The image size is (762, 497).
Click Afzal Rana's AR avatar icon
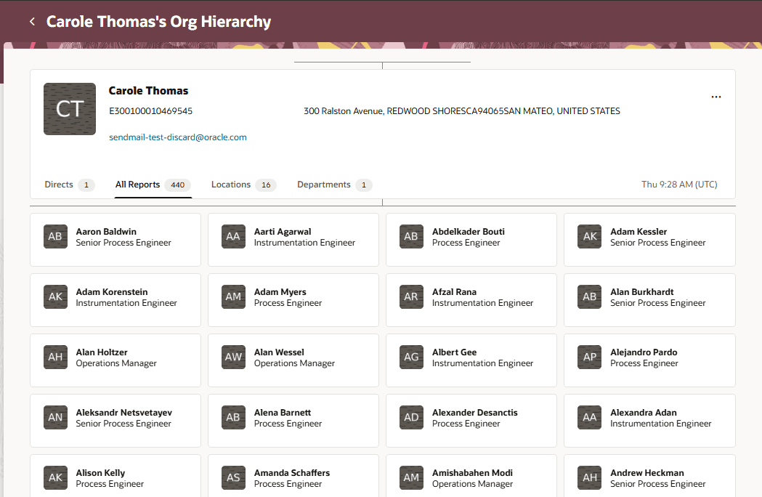(x=411, y=296)
